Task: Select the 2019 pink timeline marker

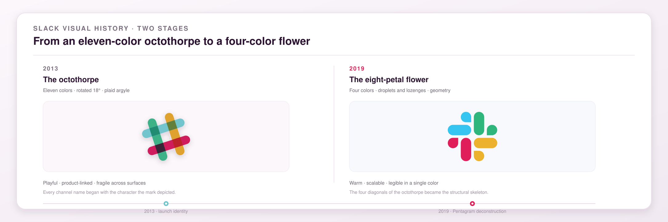Action: [x=472, y=204]
